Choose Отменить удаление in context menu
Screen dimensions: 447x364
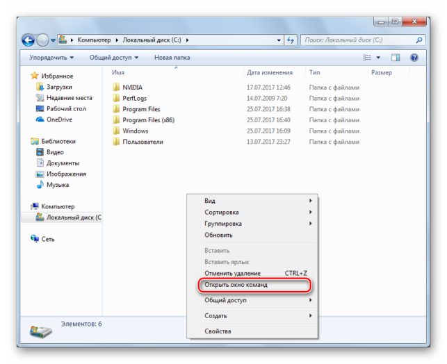coord(252,273)
